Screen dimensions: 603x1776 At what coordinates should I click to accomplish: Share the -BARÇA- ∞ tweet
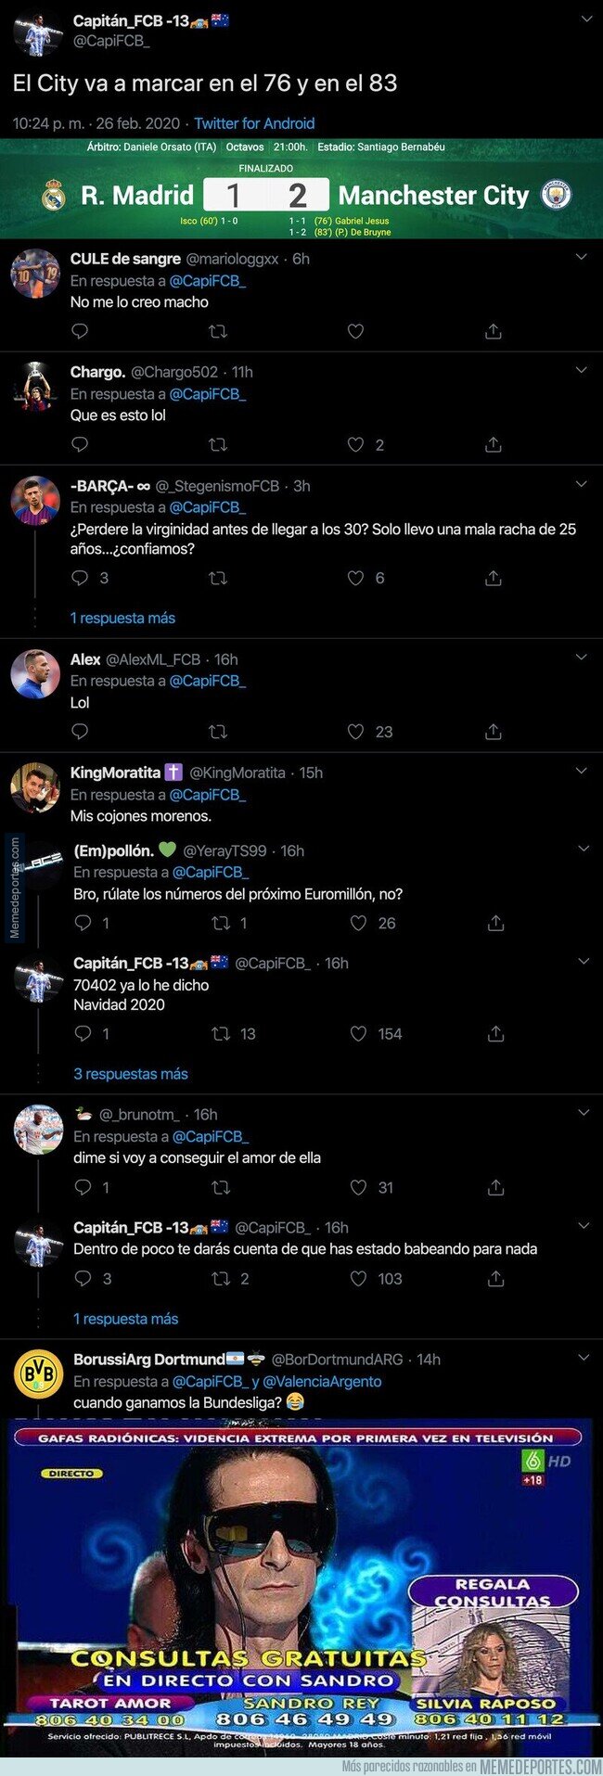[493, 578]
